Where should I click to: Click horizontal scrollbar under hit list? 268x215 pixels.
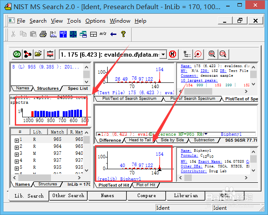pyautogui.click(x=47, y=177)
